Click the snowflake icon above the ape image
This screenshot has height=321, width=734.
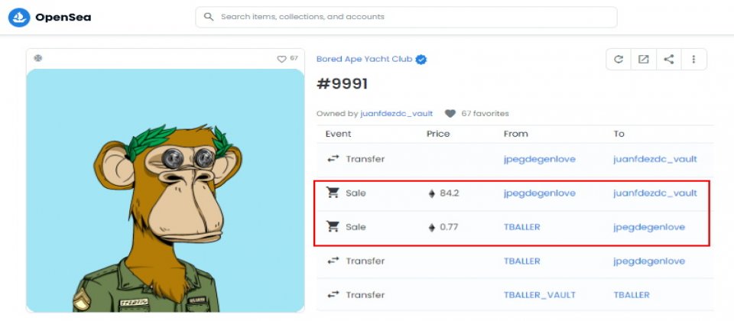[38, 58]
